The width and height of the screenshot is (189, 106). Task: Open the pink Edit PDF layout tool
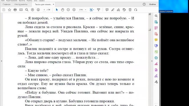pyautogui.click(x=156, y=28)
